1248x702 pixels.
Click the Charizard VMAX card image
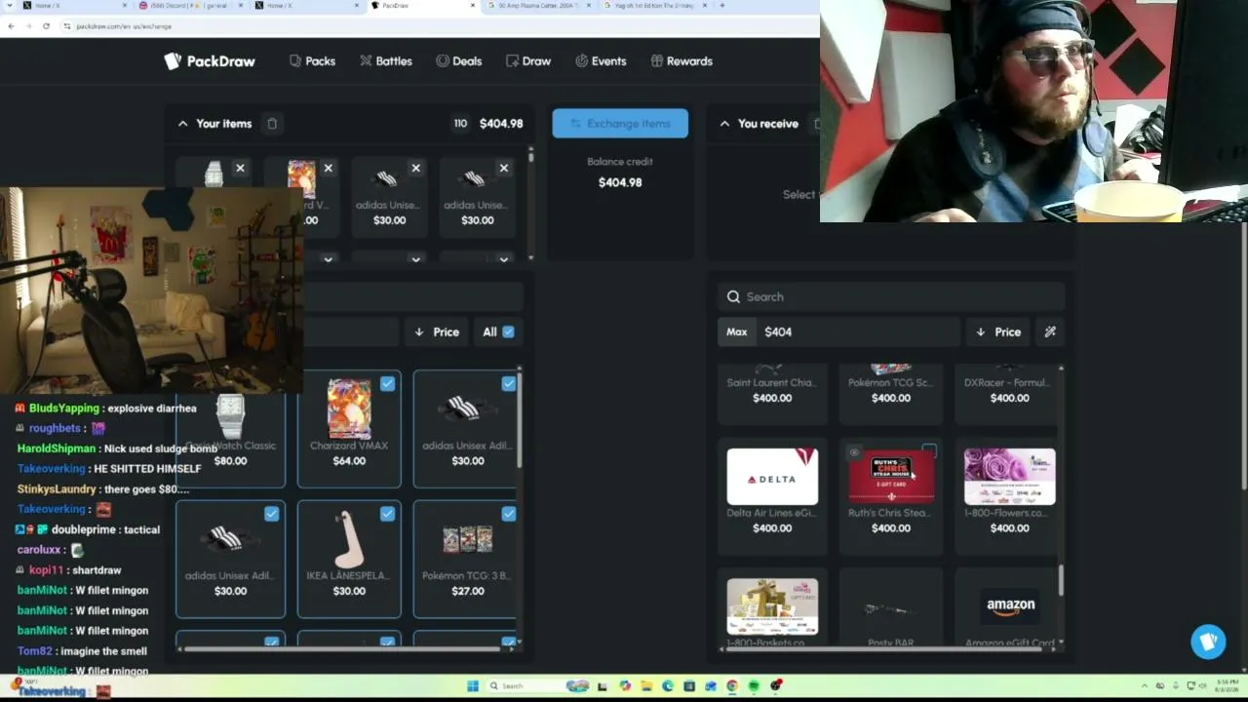click(x=349, y=409)
